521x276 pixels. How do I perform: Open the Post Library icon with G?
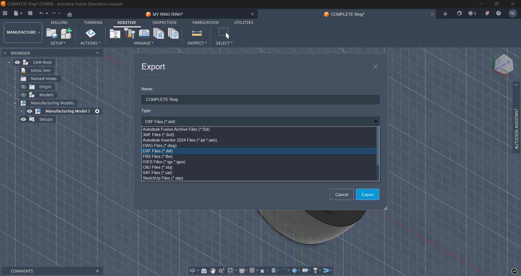tap(159, 33)
